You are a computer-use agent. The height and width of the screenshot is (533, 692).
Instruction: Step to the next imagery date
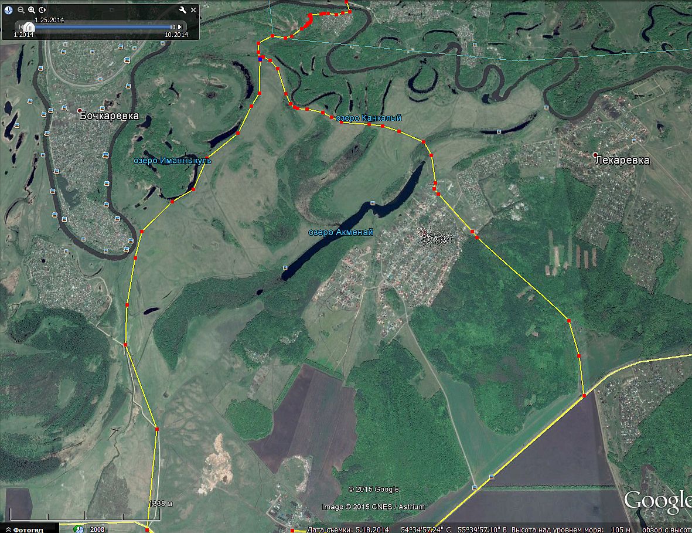[180, 27]
